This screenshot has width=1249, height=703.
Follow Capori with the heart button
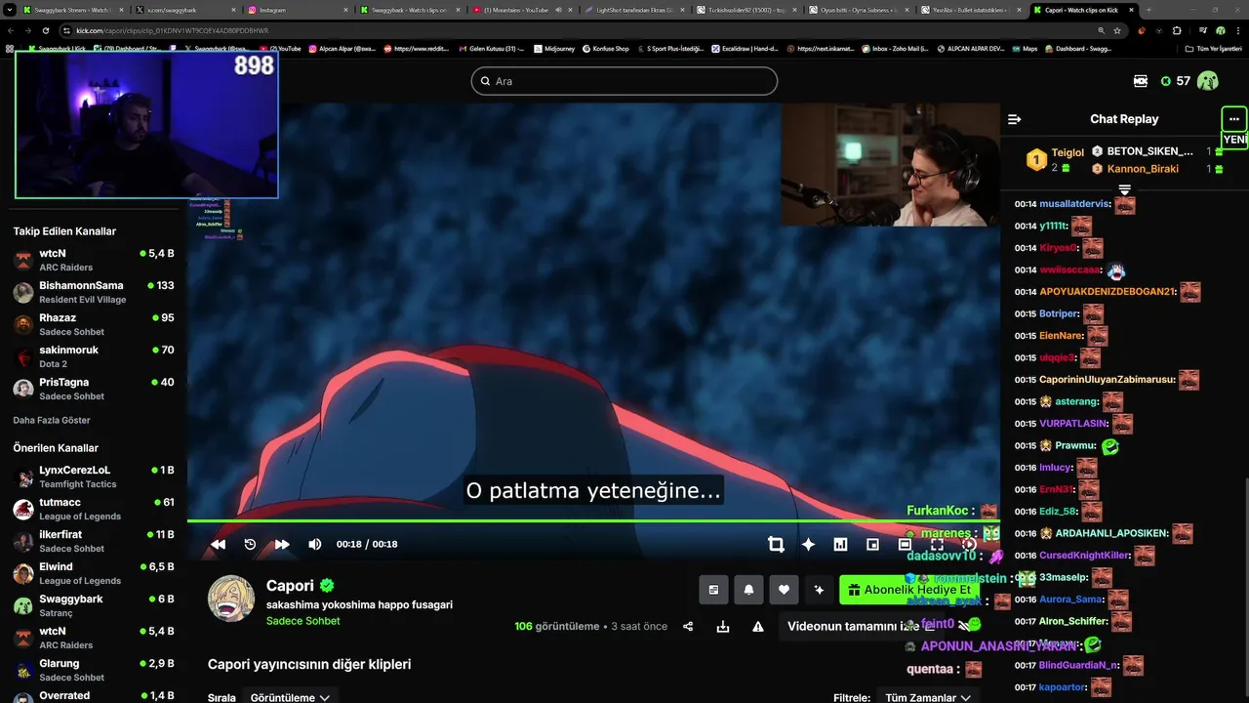pos(784,590)
